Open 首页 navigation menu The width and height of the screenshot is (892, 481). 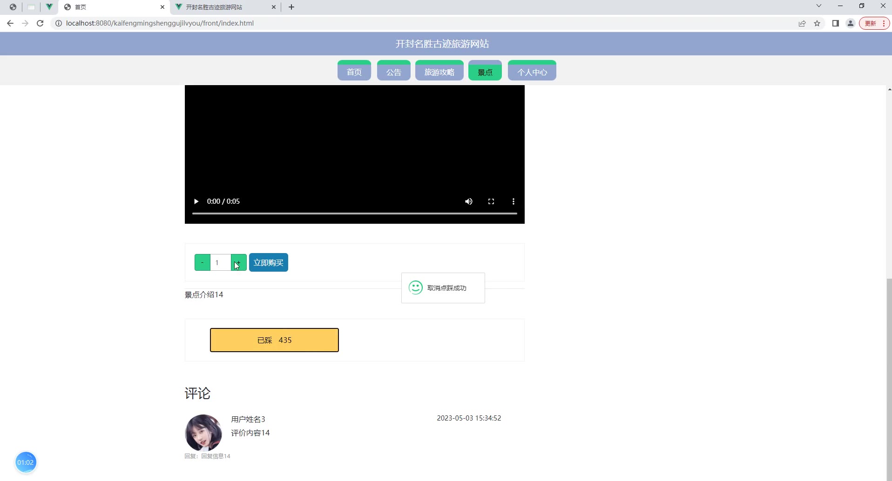point(354,70)
